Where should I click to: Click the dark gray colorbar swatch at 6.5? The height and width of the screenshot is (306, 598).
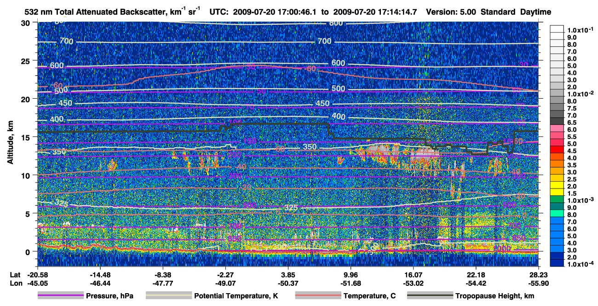558,122
